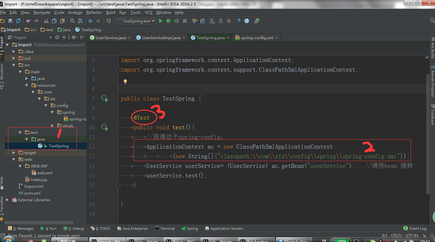
Task: Switch to spring-config.xml tab
Action: [257, 38]
